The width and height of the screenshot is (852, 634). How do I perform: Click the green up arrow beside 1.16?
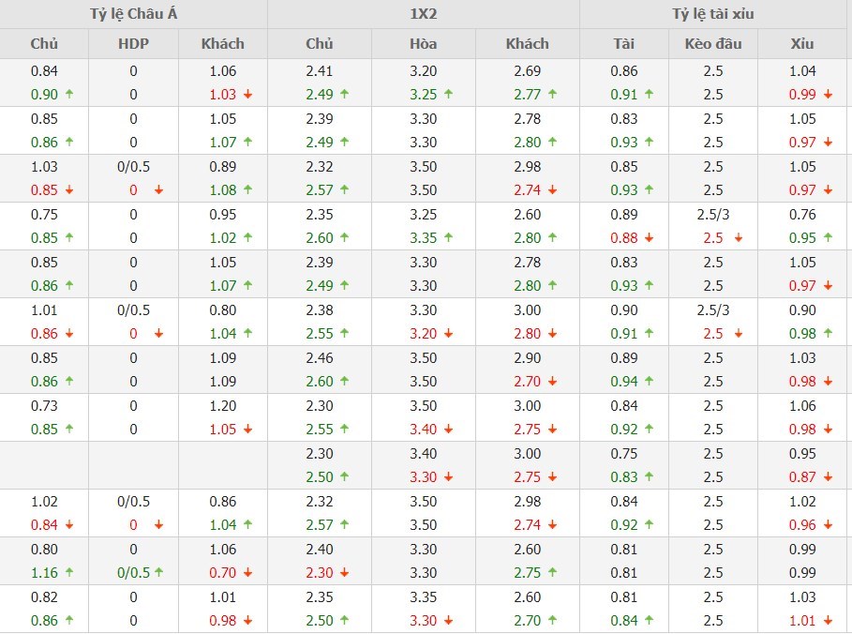click(70, 572)
